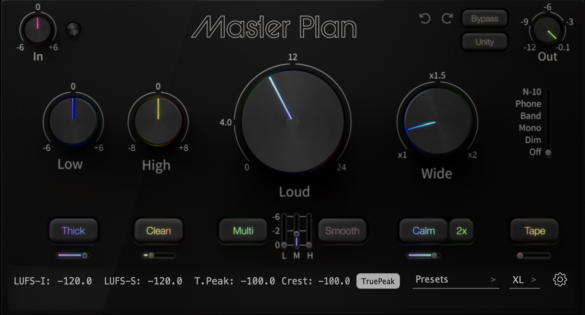Click the Crest: -100.0 readout

[x=316, y=281]
